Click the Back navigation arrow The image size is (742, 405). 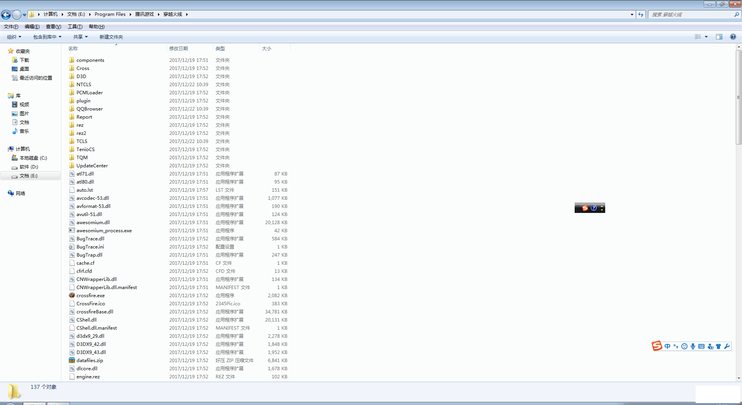pos(6,15)
